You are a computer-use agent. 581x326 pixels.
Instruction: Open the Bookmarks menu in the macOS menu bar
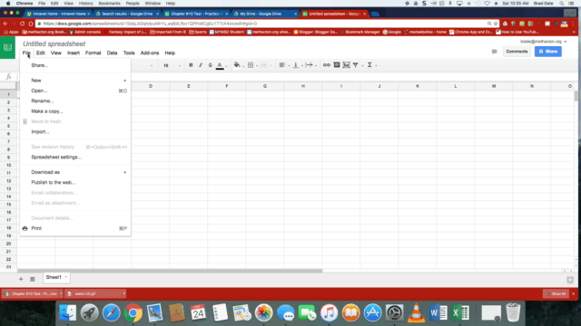[109, 4]
